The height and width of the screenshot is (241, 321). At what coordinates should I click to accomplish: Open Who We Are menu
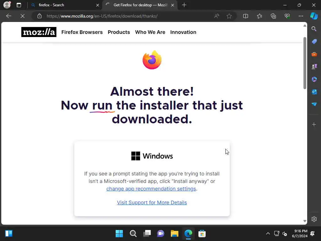pos(150,32)
